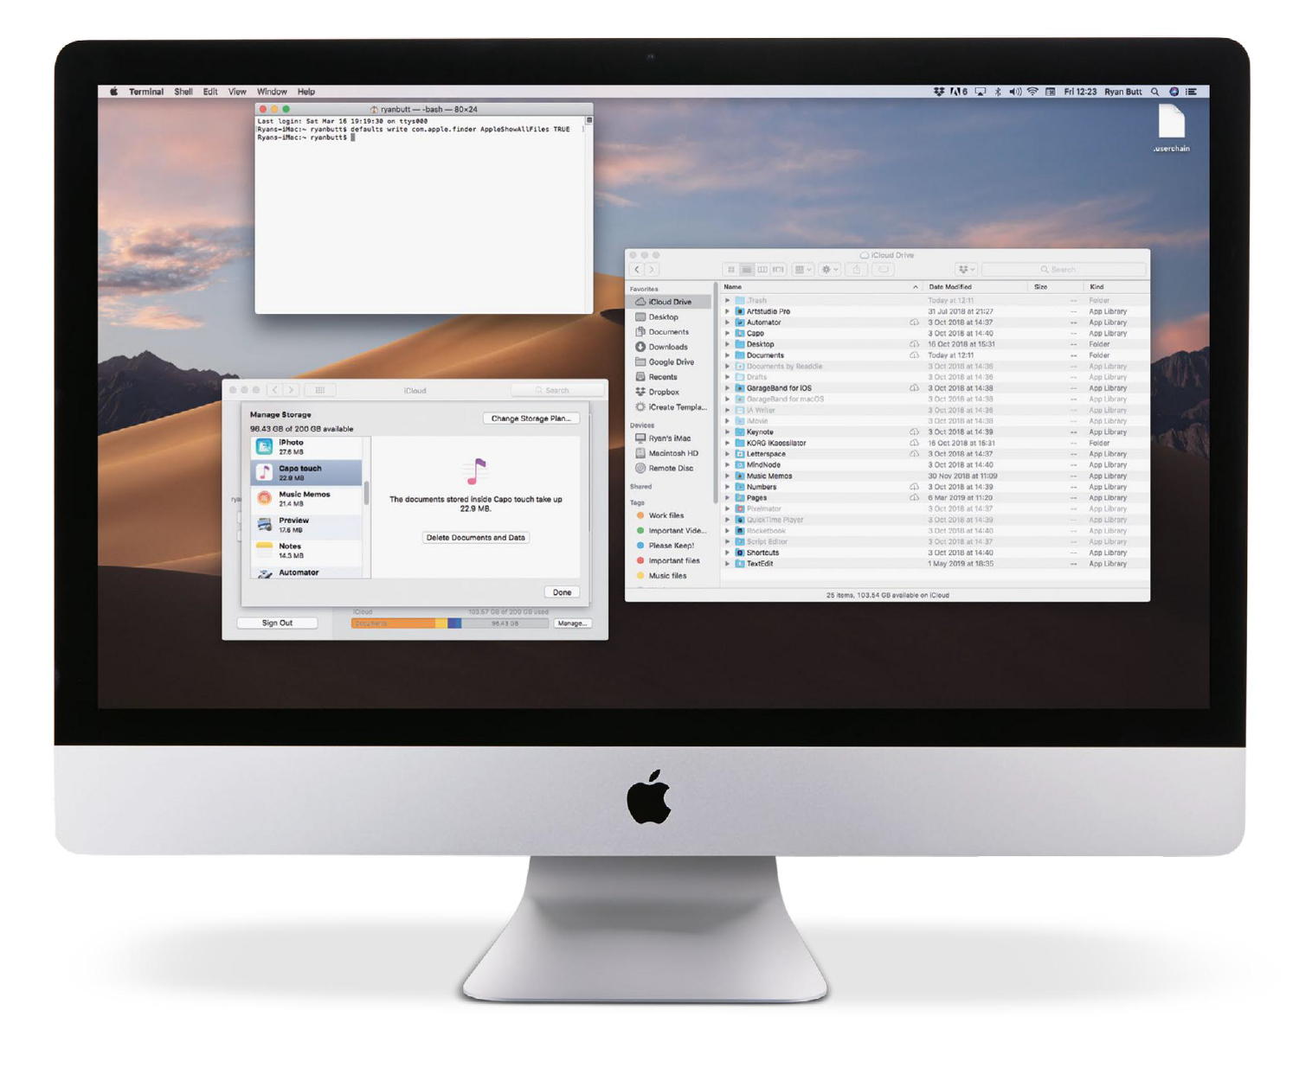The height and width of the screenshot is (1074, 1312).
Task: Open the Help menu
Action: tap(306, 92)
